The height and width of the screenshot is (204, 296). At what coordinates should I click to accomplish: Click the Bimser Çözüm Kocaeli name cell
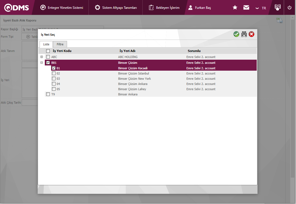click(133, 68)
